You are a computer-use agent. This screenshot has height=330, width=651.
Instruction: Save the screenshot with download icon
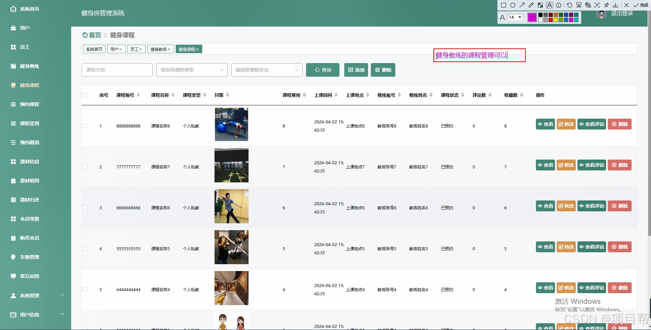click(616, 5)
